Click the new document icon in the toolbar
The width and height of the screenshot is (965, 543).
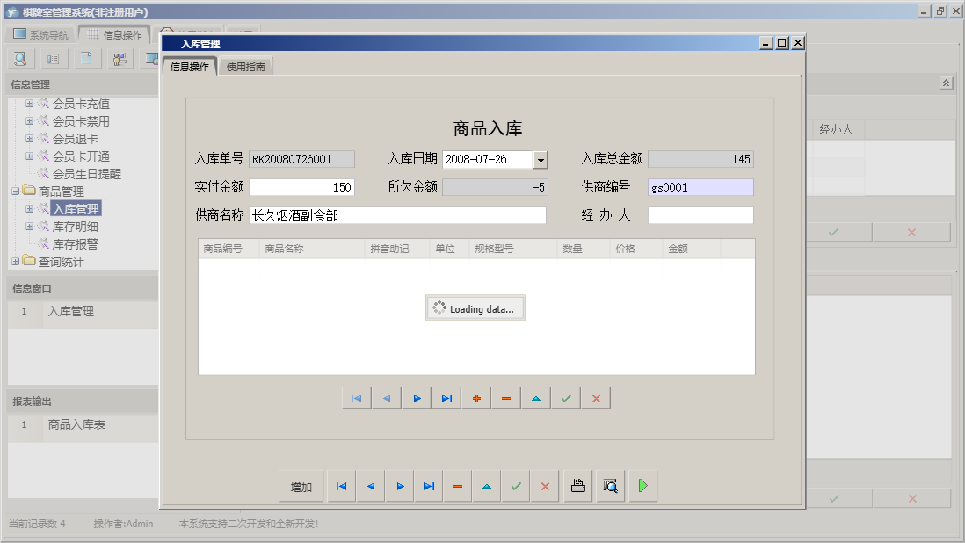[84, 58]
